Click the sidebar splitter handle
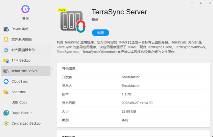The width and height of the screenshot is (213, 137). click(53, 69)
